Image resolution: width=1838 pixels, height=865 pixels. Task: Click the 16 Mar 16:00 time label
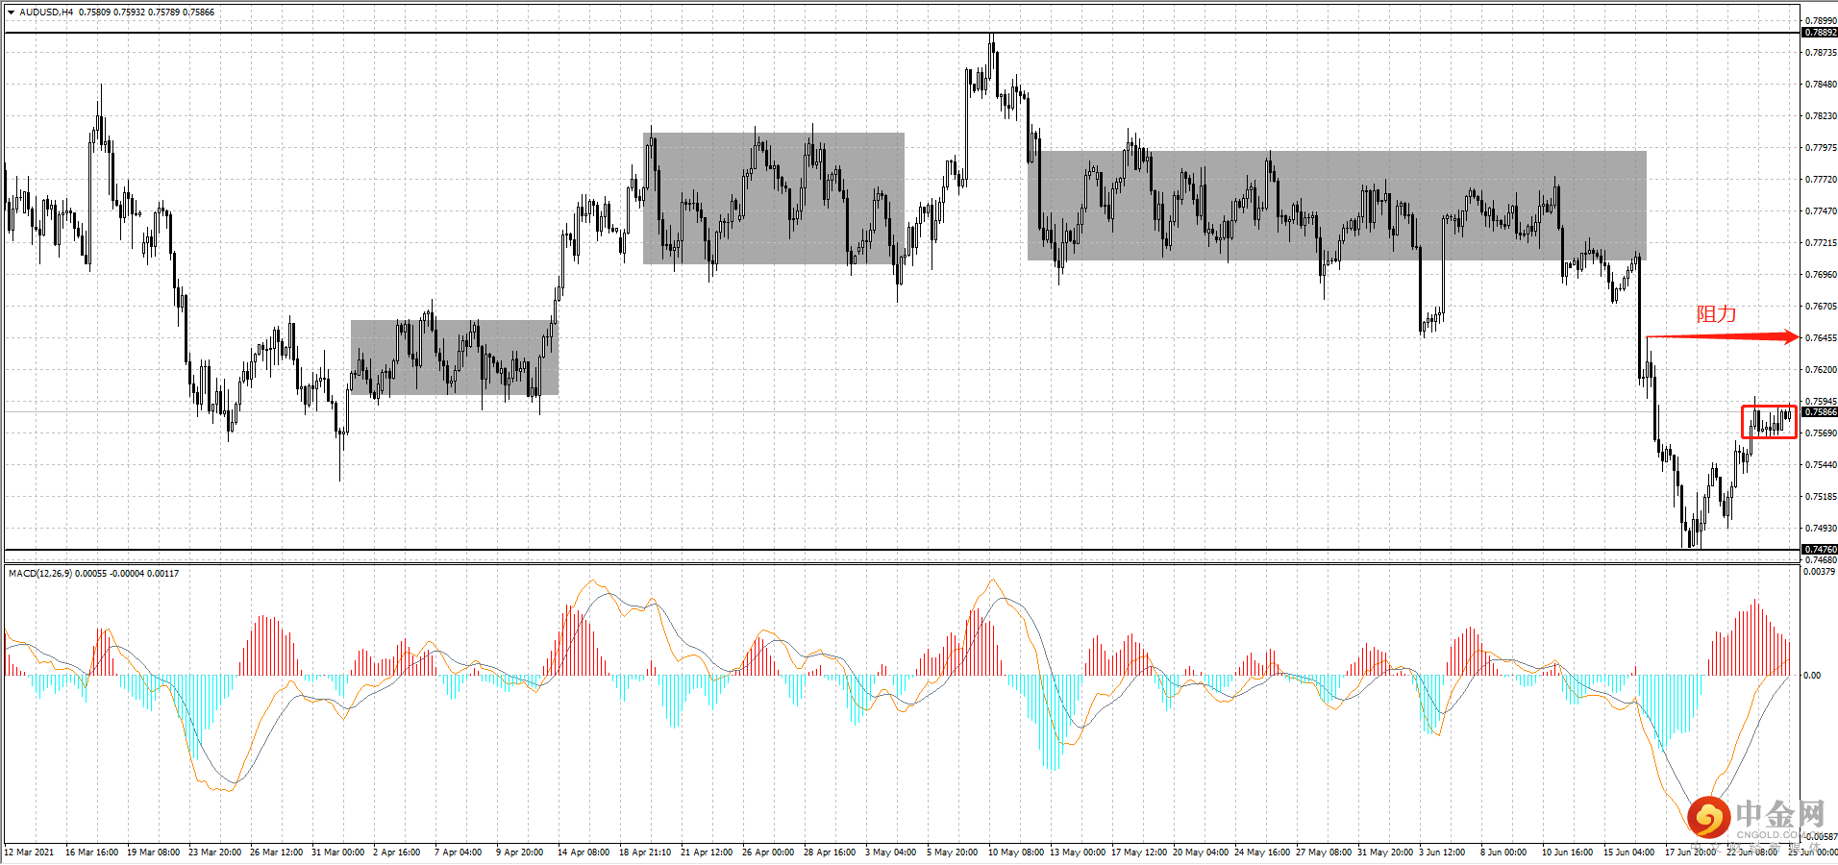point(91,853)
